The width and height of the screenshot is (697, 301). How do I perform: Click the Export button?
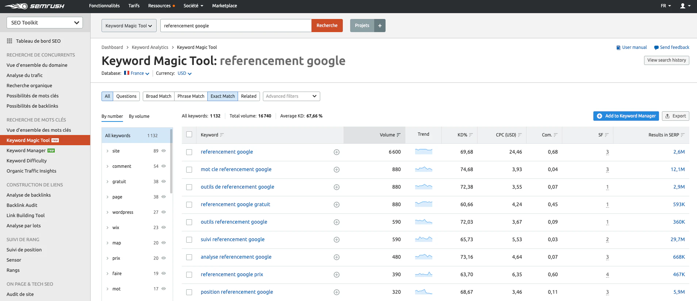pyautogui.click(x=675, y=116)
